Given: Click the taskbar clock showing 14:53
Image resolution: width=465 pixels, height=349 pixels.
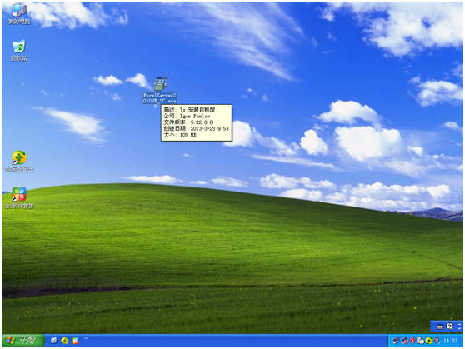Looking at the screenshot, I should point(450,341).
